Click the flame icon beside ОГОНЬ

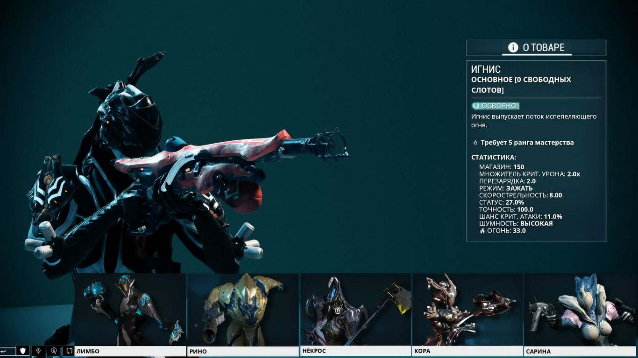[482, 231]
